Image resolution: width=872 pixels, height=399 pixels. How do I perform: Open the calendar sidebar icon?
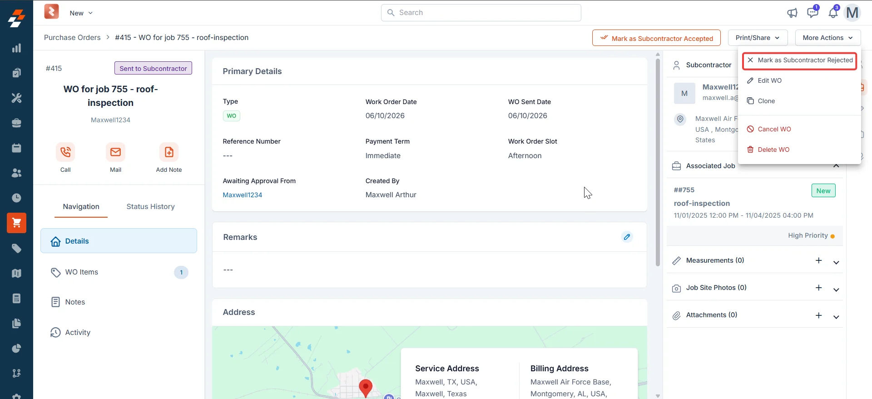(16, 148)
